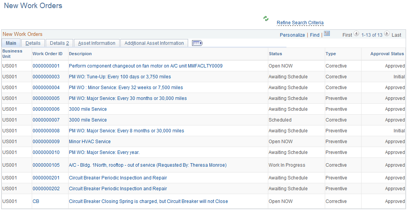Screen dimensions: 408x213
Task: Go to next rows arrow icon
Action: [x=387, y=34]
